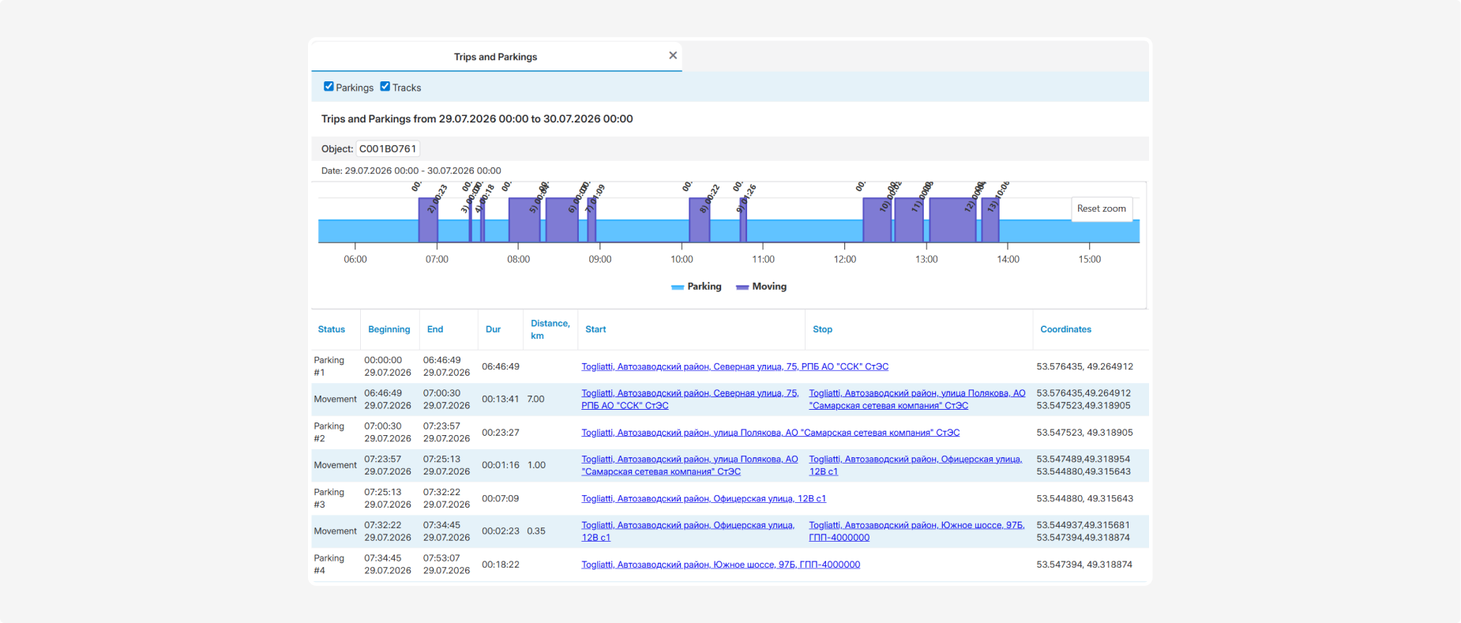Select the wide moving bar after 13:00
The height and width of the screenshot is (623, 1461).
point(952,220)
